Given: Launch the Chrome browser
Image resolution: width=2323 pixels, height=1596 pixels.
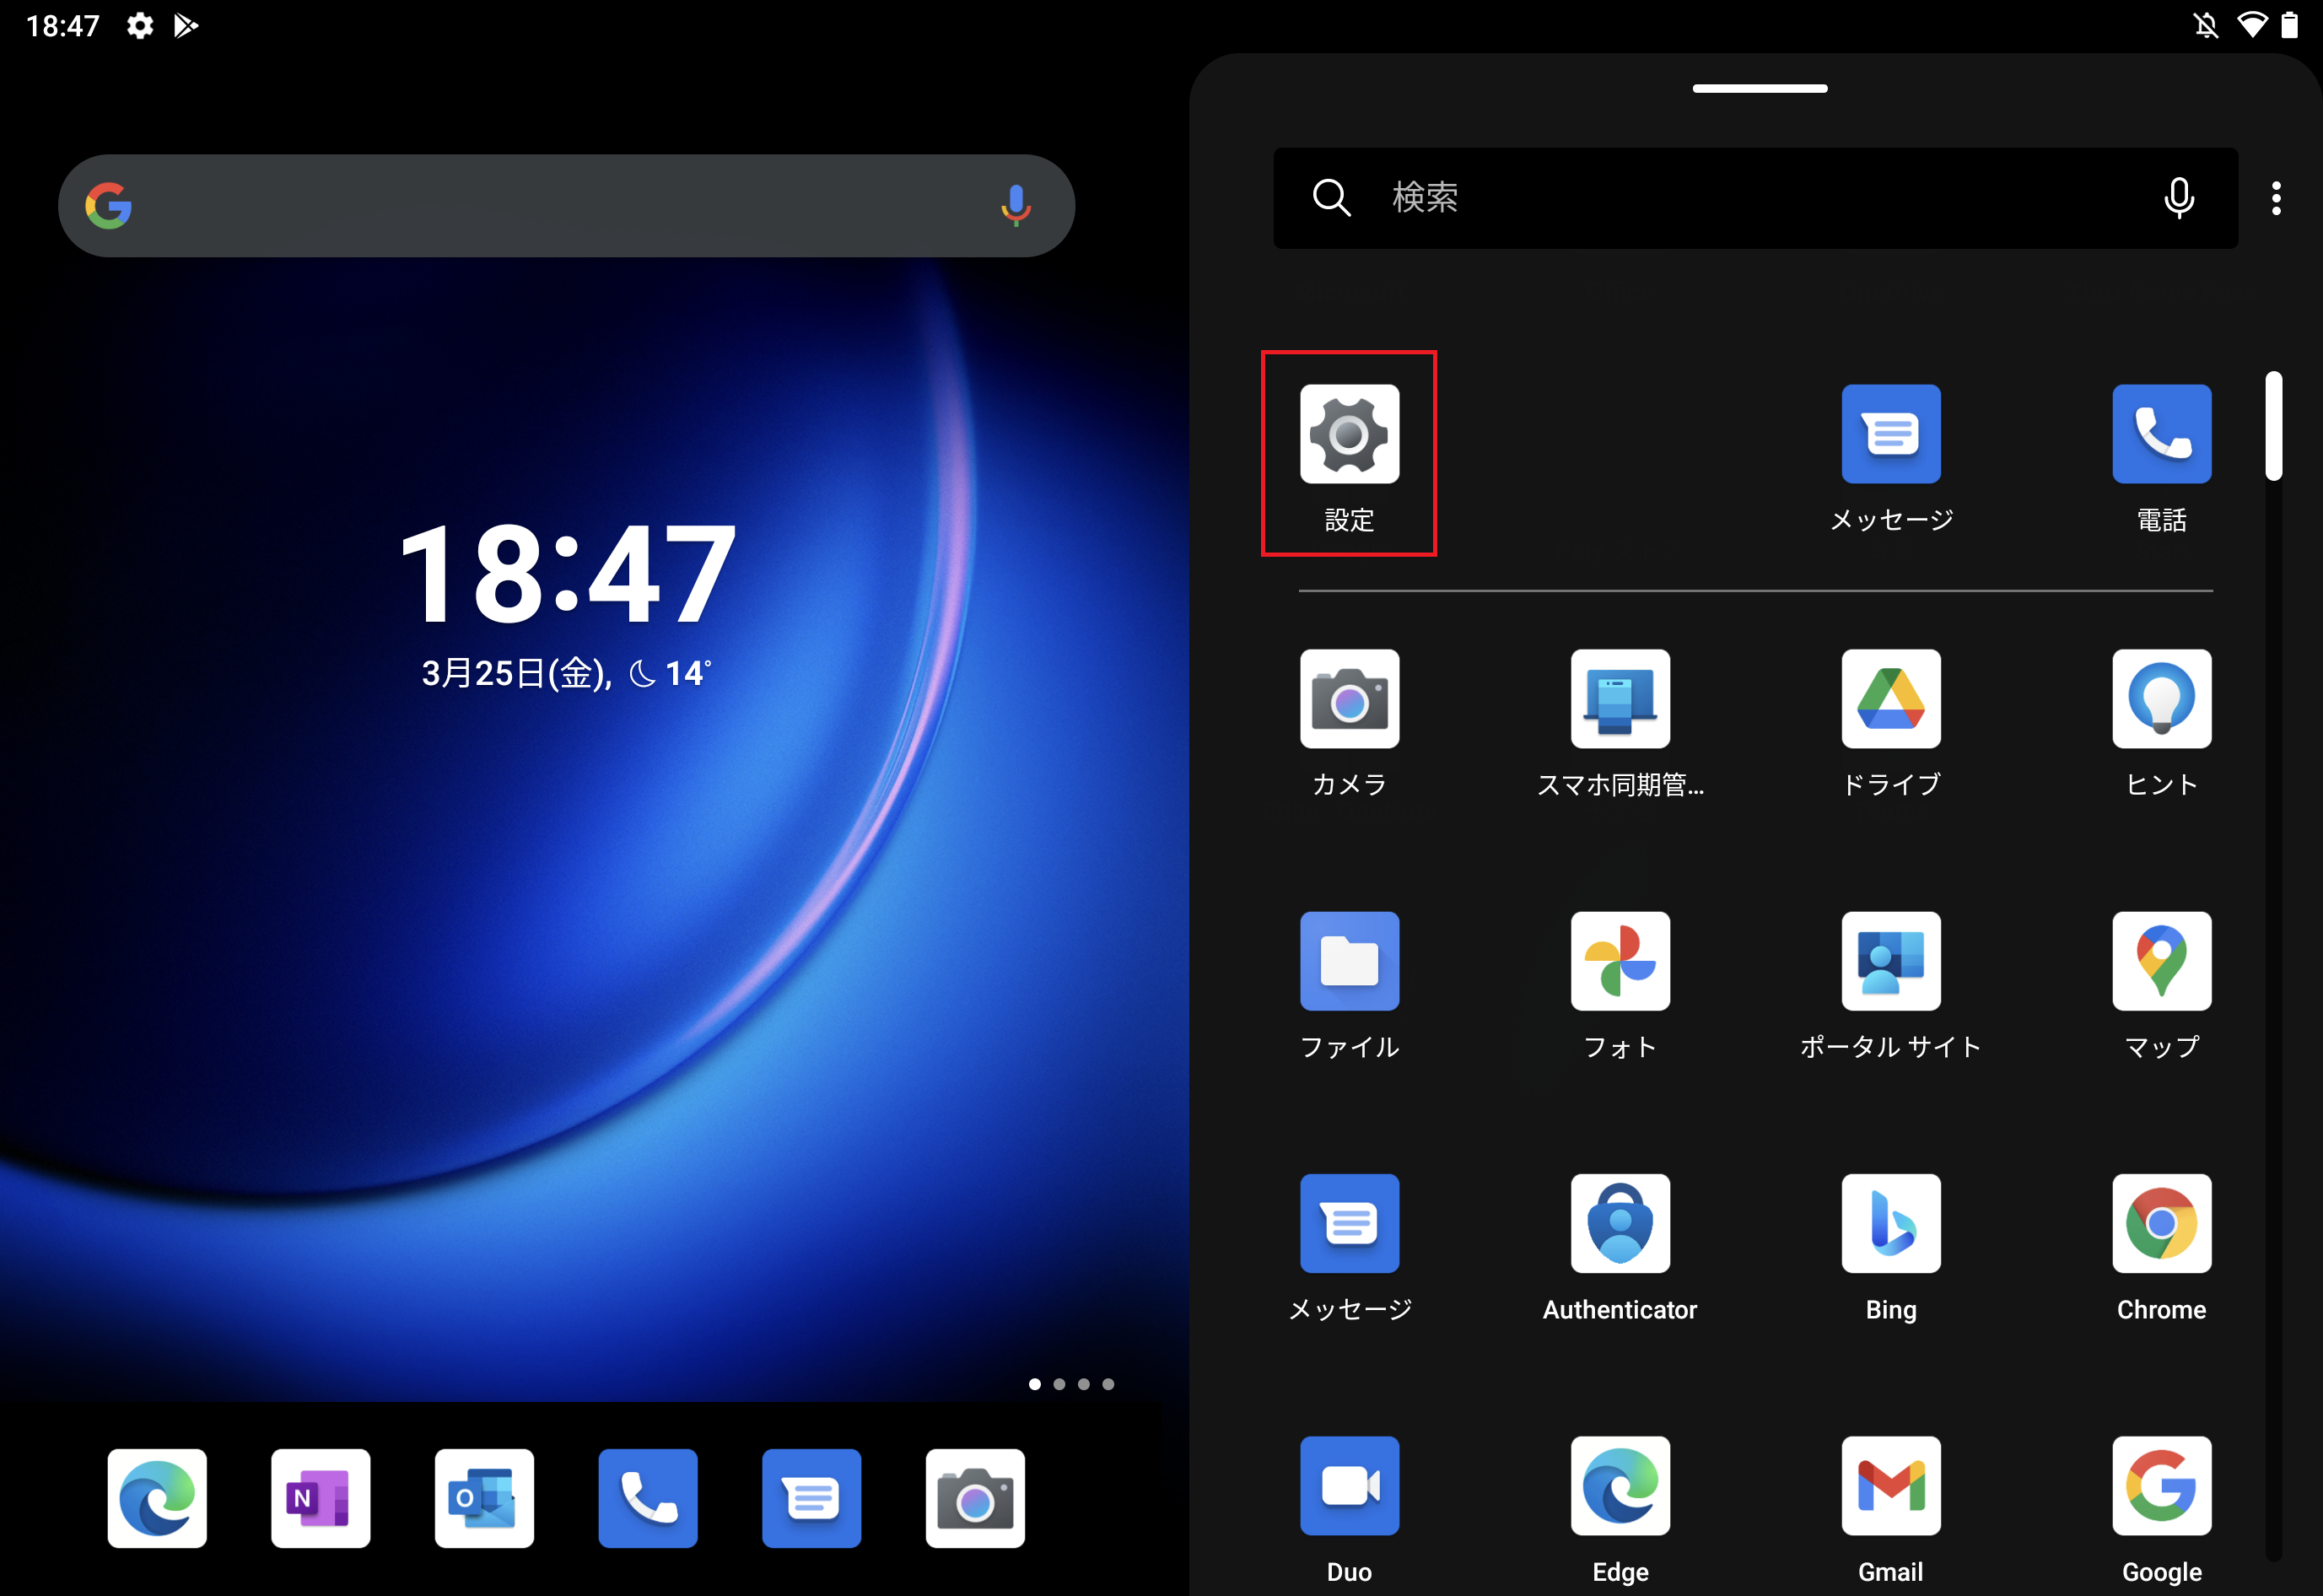Looking at the screenshot, I should (2161, 1223).
